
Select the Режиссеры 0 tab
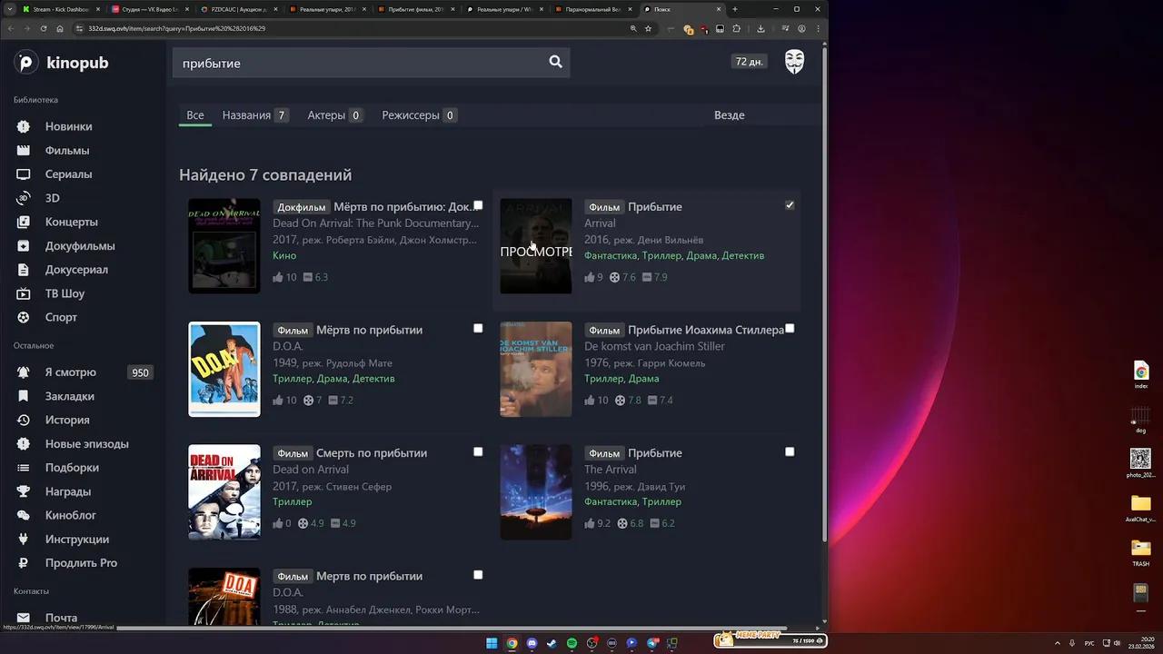(419, 115)
